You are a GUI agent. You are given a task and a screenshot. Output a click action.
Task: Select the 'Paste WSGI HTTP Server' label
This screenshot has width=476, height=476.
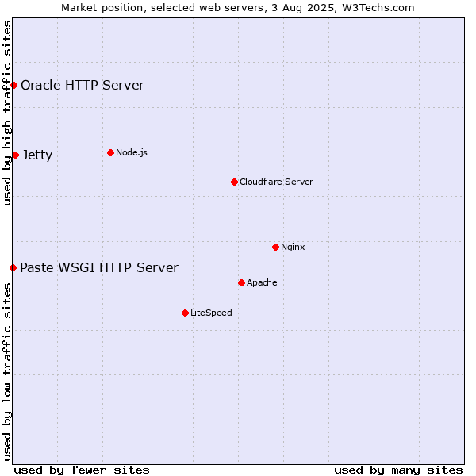[99, 268]
